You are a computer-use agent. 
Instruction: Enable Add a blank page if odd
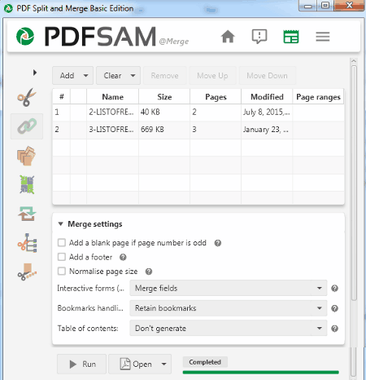click(62, 242)
